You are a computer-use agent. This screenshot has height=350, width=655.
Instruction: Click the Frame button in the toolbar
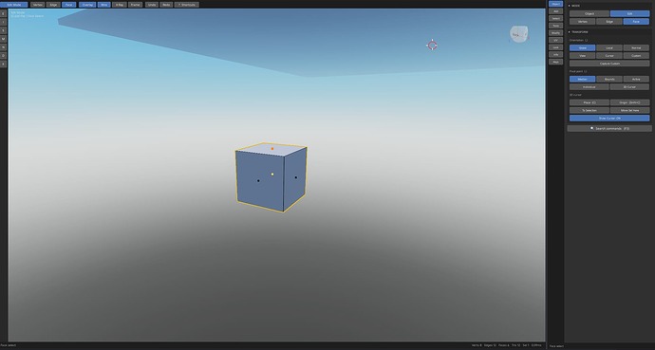135,5
